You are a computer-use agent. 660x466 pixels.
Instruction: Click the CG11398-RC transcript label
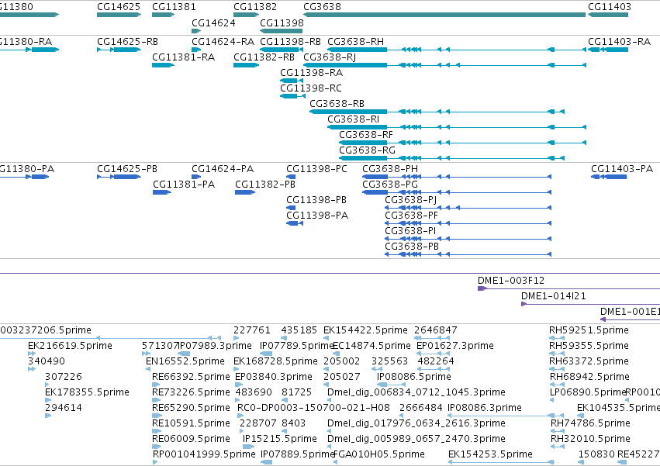coord(311,88)
